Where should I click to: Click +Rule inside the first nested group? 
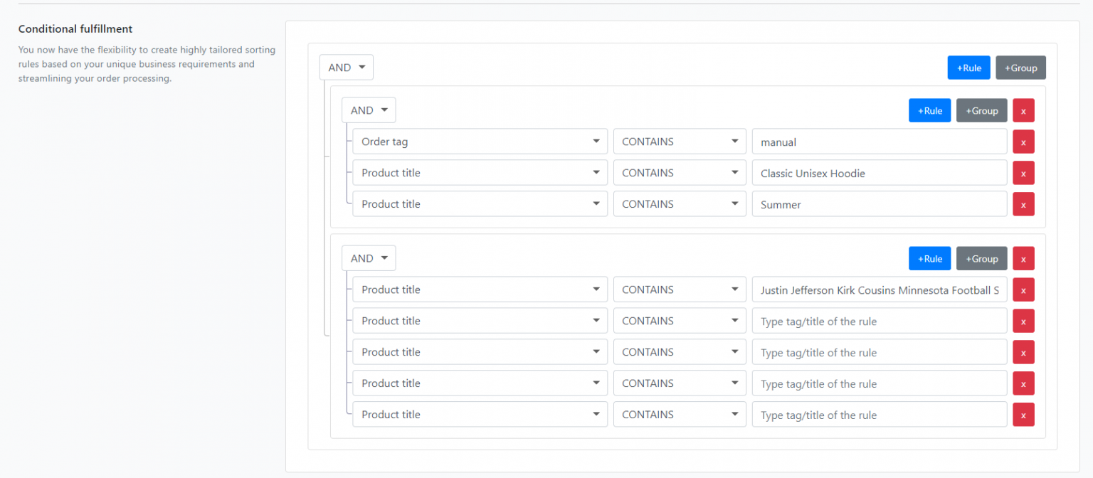pos(929,110)
